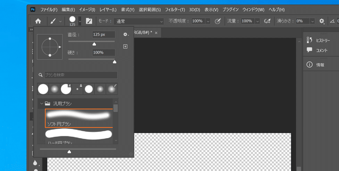
Task: Open the 滑らかさ slider dropdown arrow
Action: coord(312,21)
